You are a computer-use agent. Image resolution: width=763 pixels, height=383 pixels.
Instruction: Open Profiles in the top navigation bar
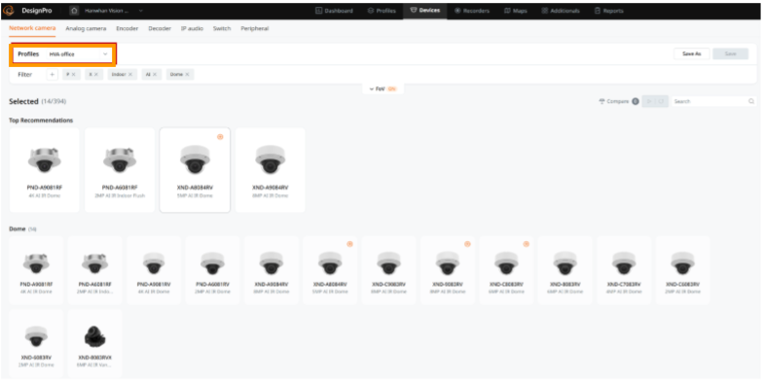coord(381,11)
